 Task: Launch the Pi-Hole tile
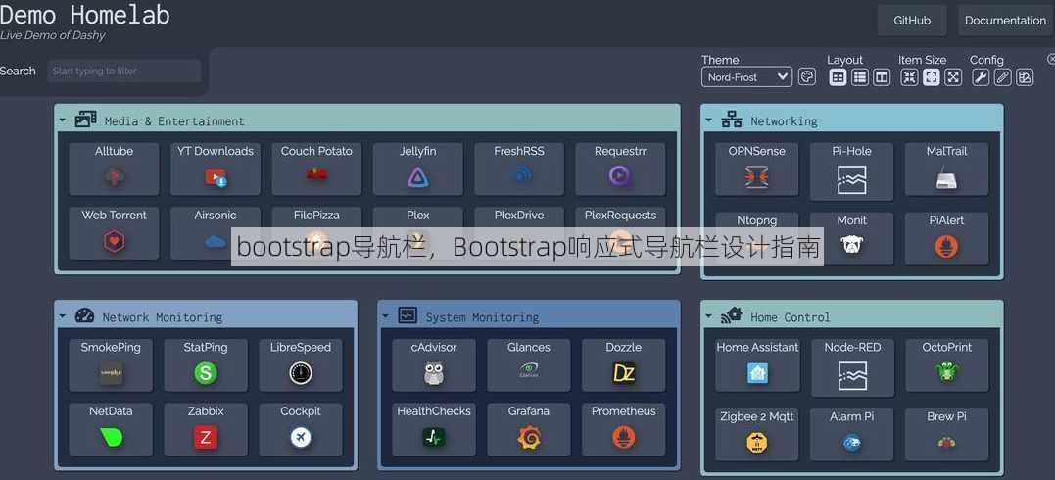(852, 171)
